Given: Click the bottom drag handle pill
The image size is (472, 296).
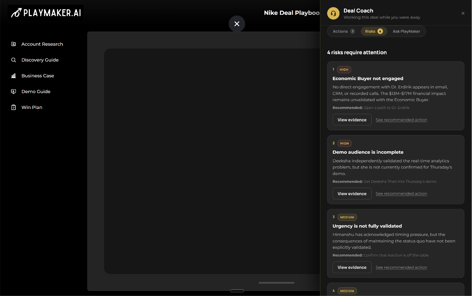Looking at the screenshot, I should pyautogui.click(x=237, y=291).
